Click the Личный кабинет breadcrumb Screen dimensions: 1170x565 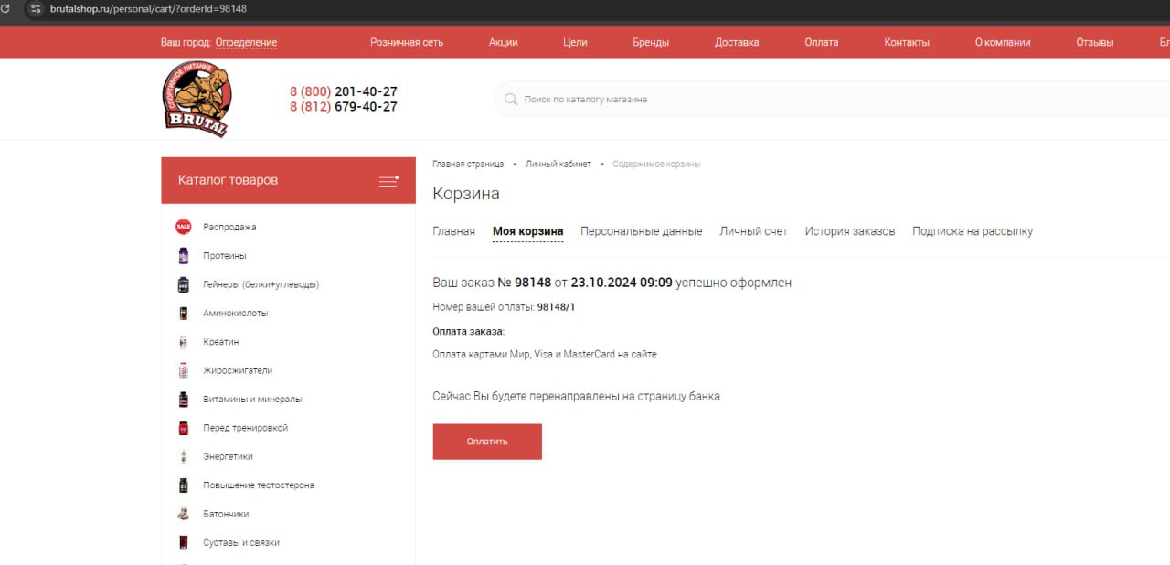[558, 164]
